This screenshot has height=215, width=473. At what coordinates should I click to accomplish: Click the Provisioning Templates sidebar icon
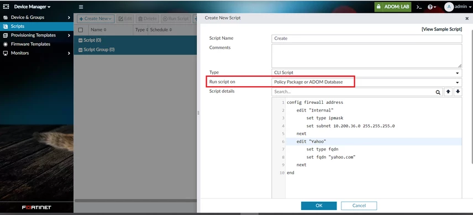click(x=5, y=35)
